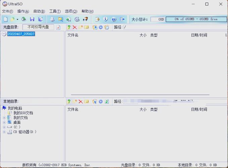Viewport: 228px width, 168px height.
Task: Click the Open CD/DVD disc icon
Action: (24, 19)
